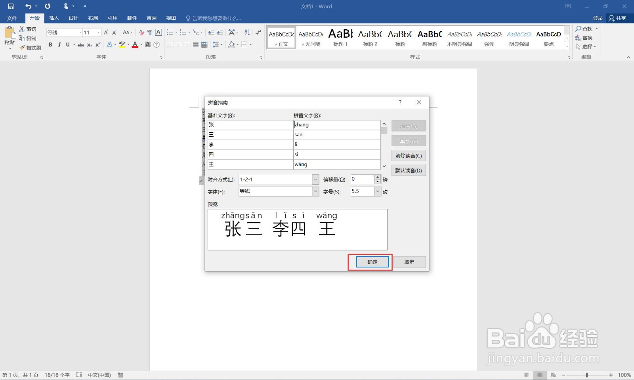Click the Bold formatting icon

click(50, 45)
